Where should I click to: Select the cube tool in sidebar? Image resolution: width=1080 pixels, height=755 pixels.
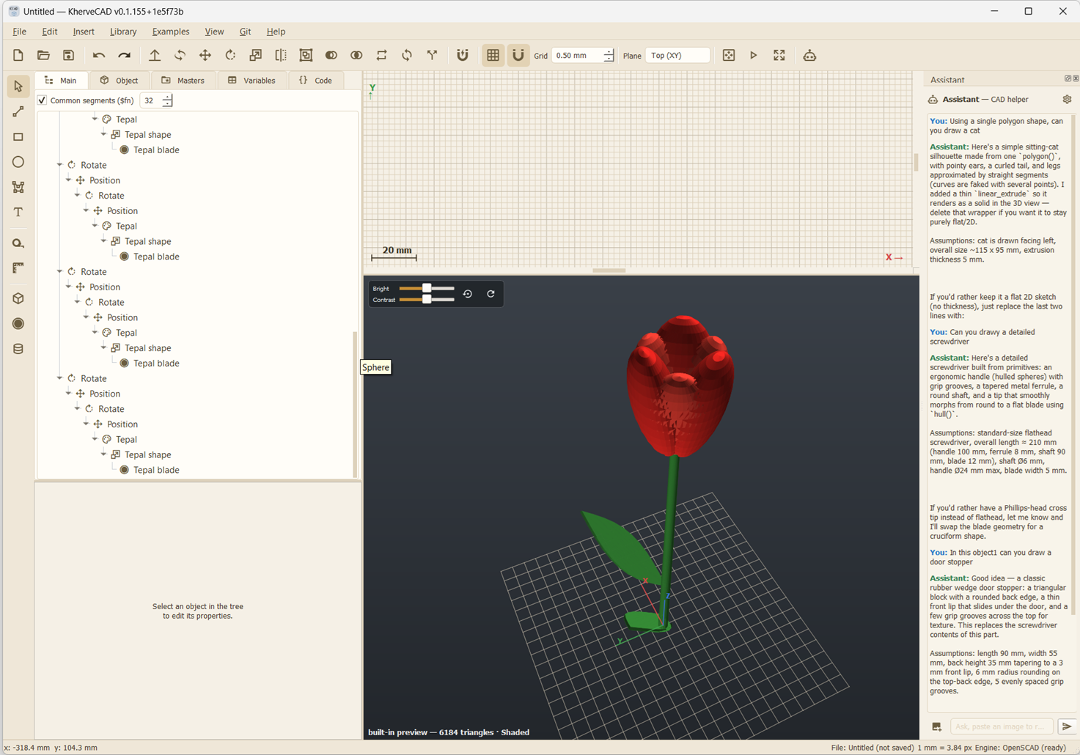point(18,298)
